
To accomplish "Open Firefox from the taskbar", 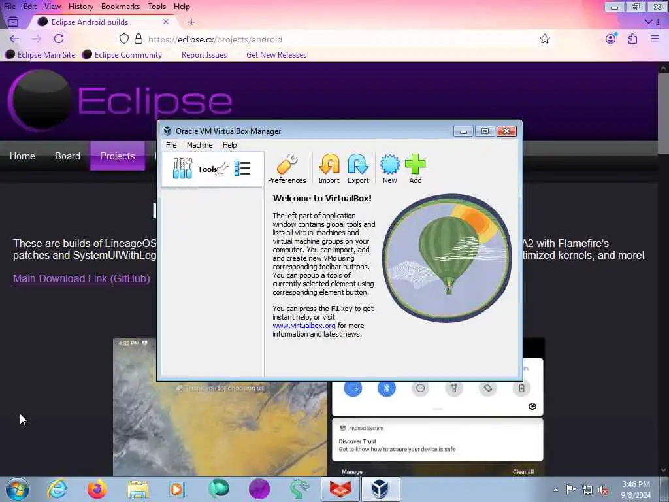I will point(97,489).
